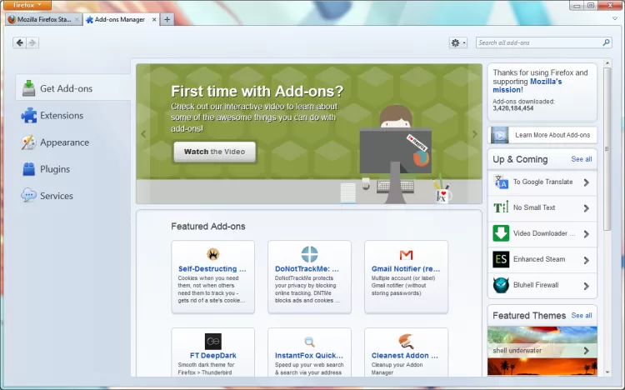This screenshot has height=390, width=625.
Task: Click the Learn More video thumbnail icon
Action: point(499,135)
